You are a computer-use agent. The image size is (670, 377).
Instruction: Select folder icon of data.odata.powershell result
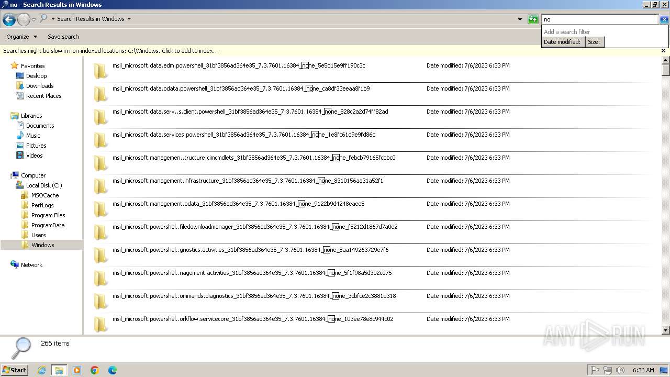(x=100, y=94)
